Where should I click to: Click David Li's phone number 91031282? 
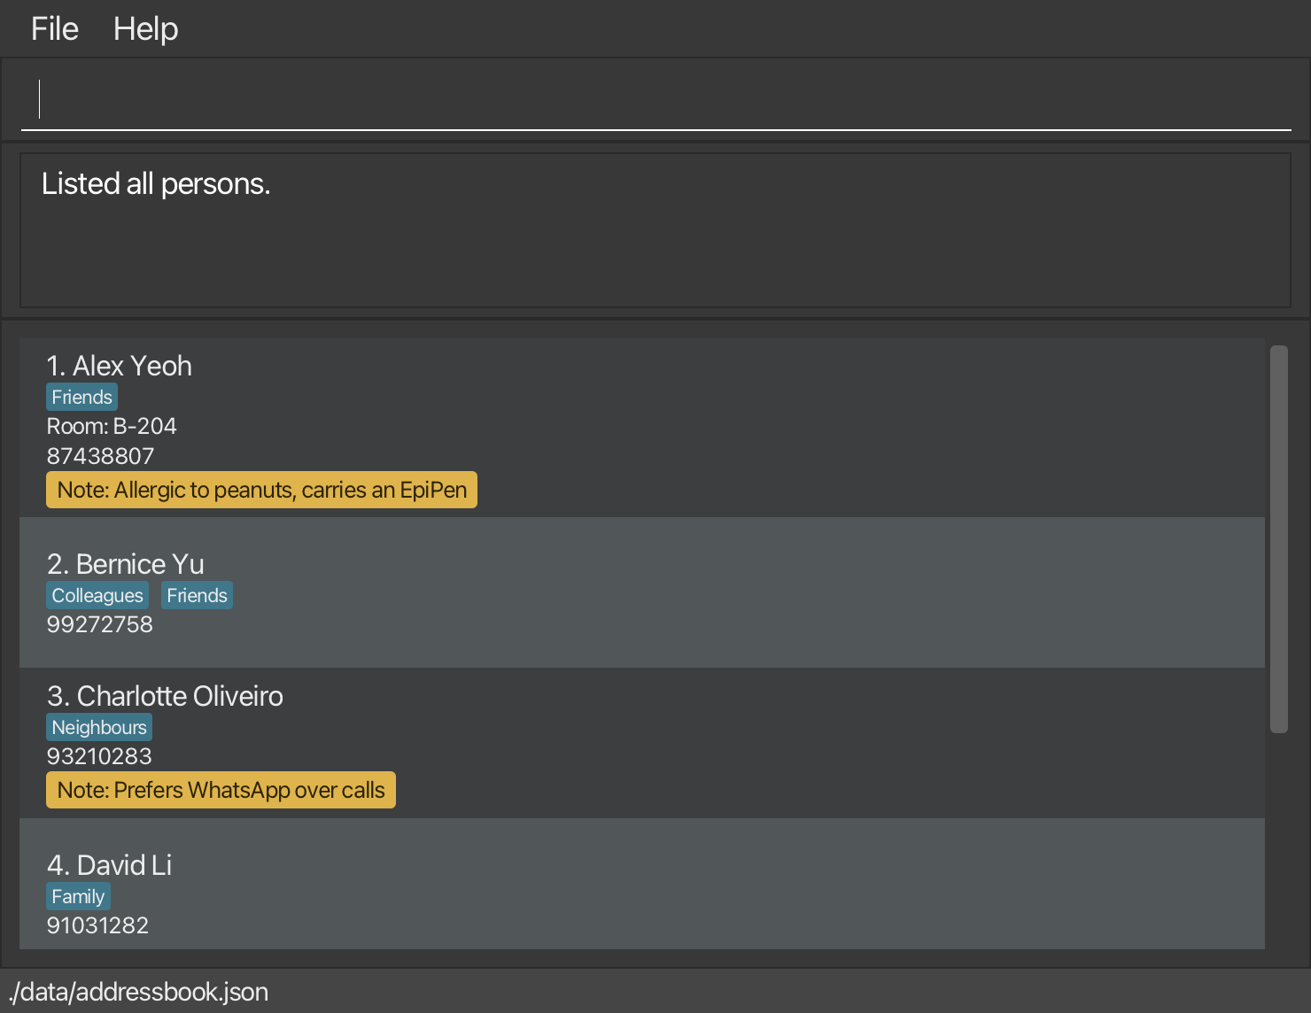(97, 925)
